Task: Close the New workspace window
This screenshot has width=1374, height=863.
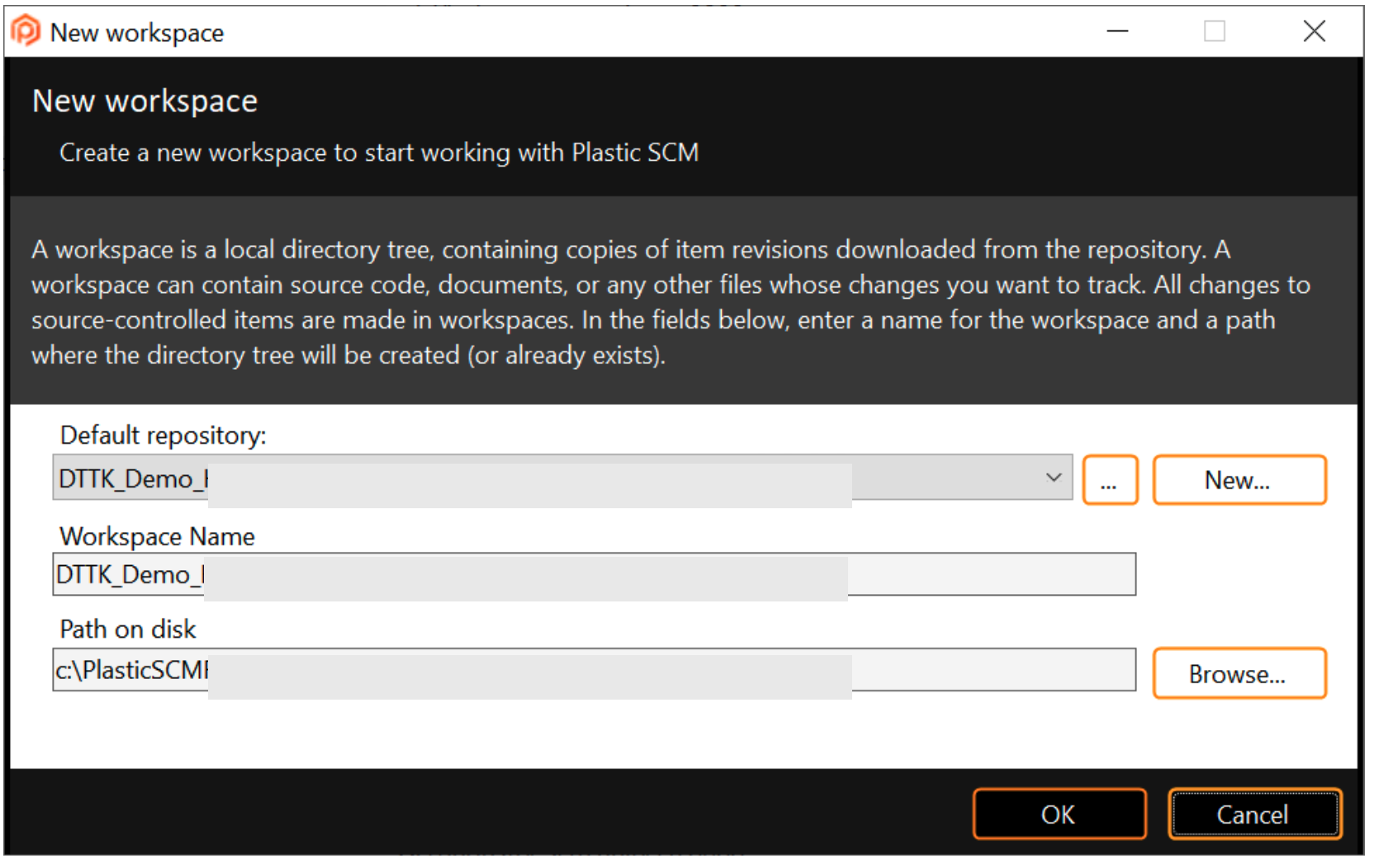Action: coord(1314,31)
